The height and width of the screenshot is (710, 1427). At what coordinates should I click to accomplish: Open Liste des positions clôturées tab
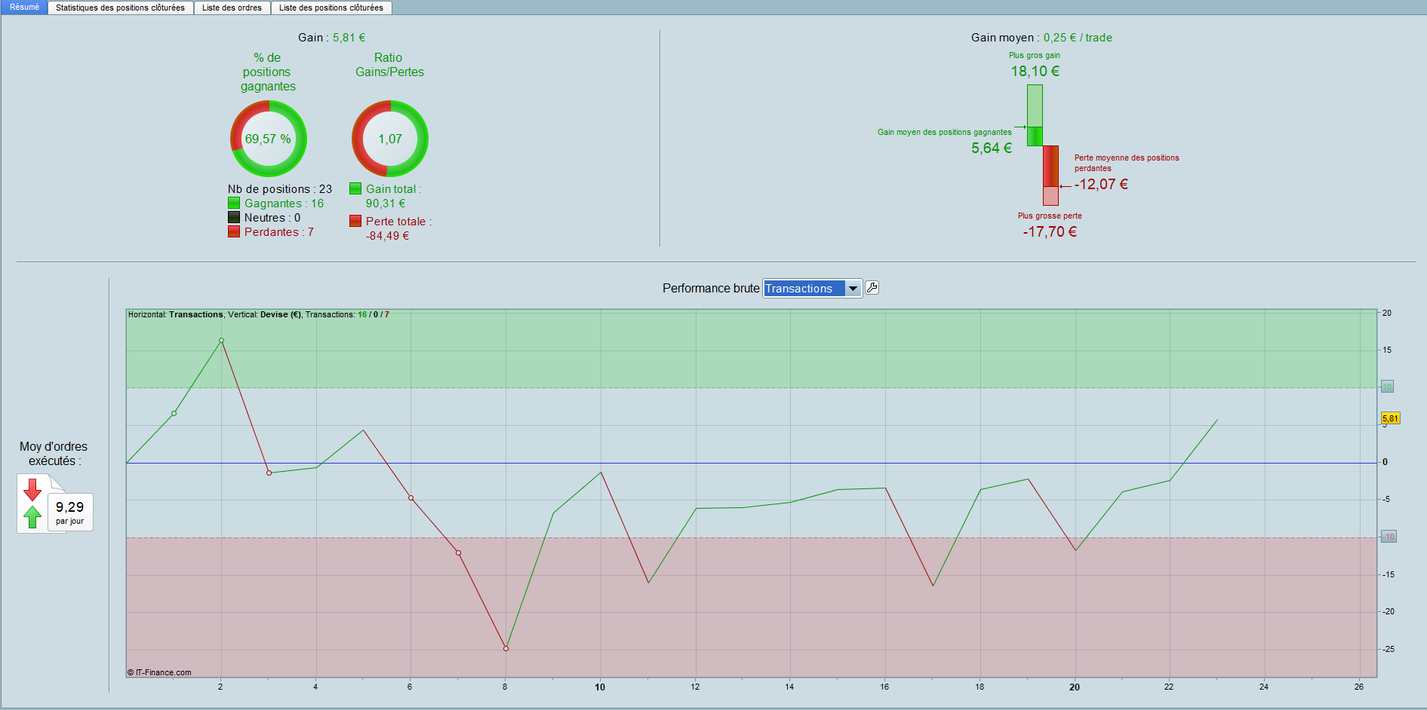tap(331, 8)
